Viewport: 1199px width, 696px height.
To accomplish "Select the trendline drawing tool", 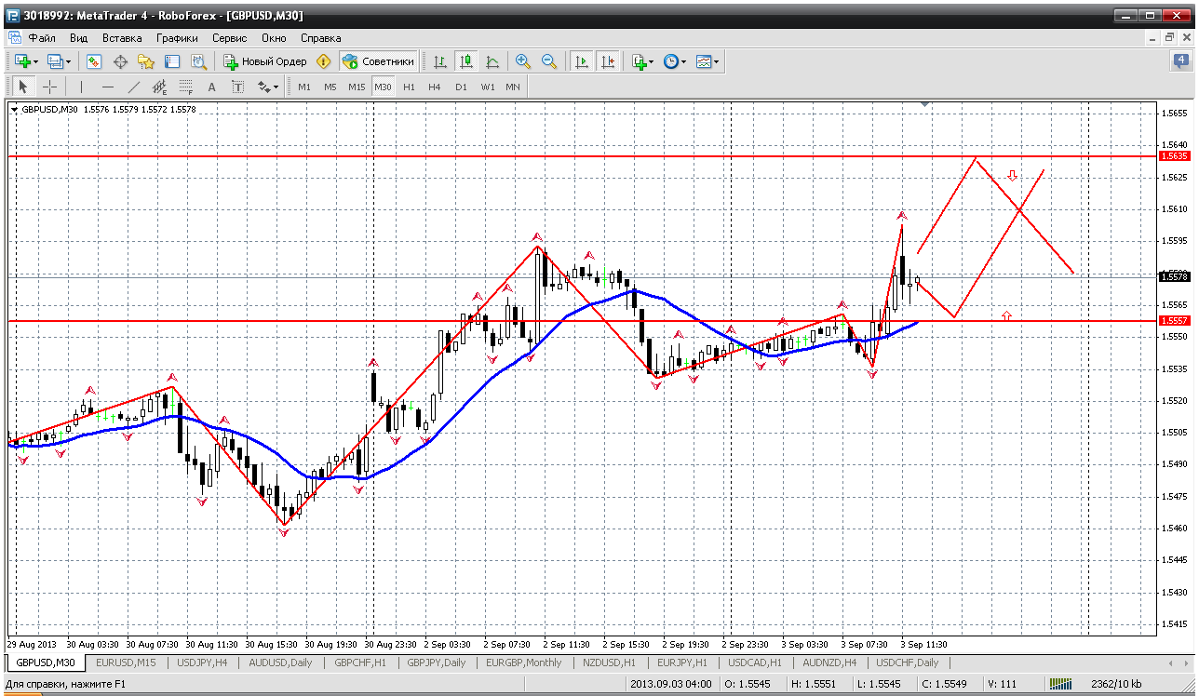I will tap(133, 87).
